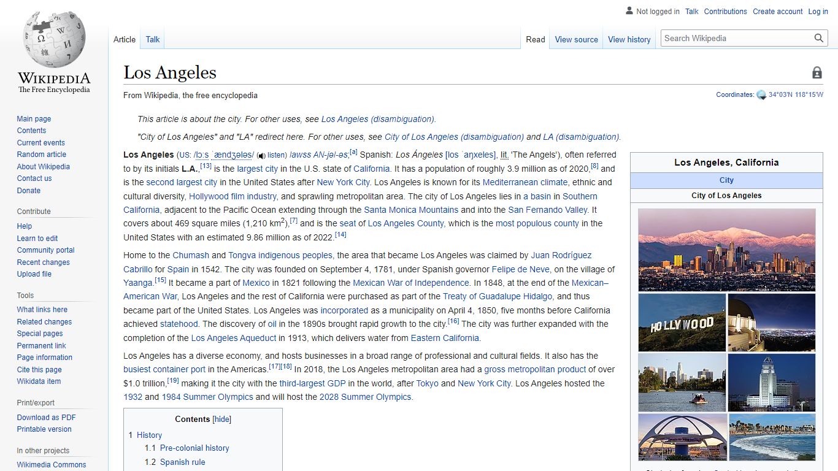Open About Wikipedia link
The width and height of the screenshot is (838, 471).
(x=43, y=167)
